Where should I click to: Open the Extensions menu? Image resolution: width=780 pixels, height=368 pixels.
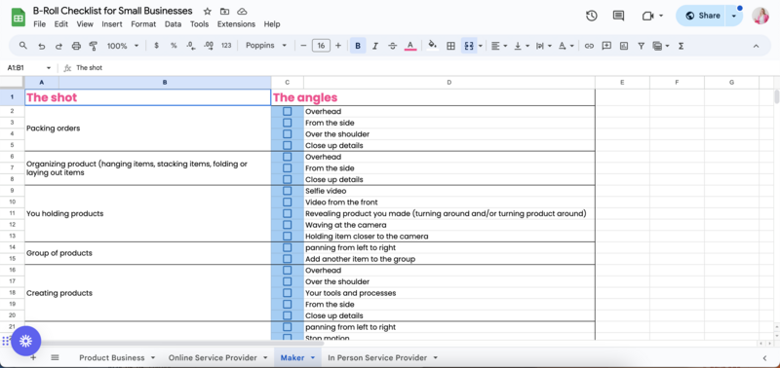click(236, 23)
